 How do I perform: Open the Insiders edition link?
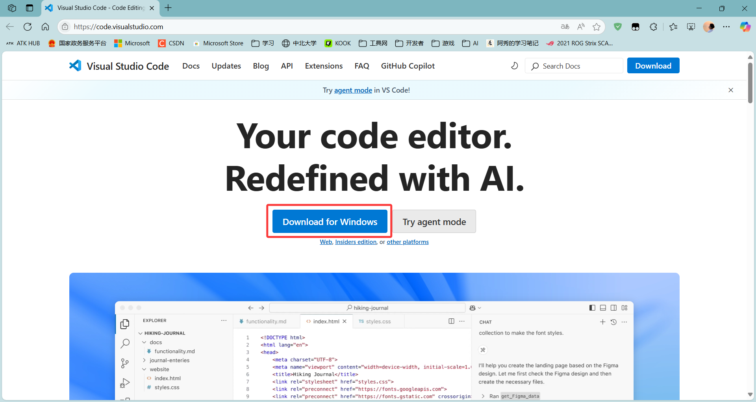point(356,242)
